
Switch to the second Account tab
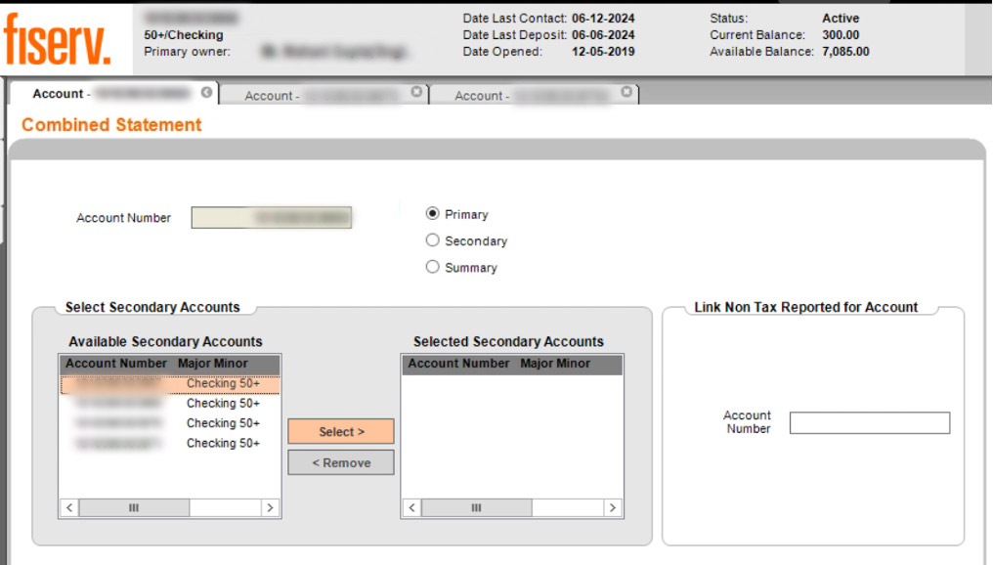313,95
